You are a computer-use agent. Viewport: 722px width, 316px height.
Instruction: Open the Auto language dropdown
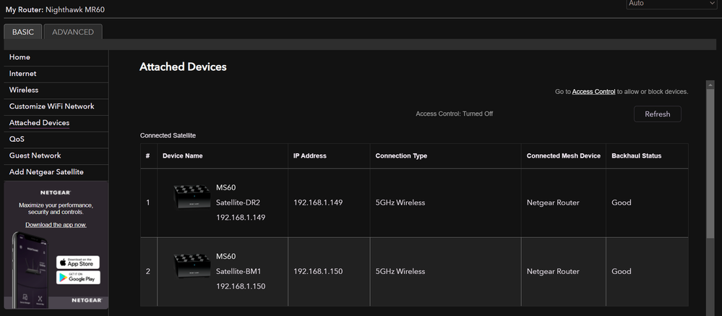click(x=672, y=4)
